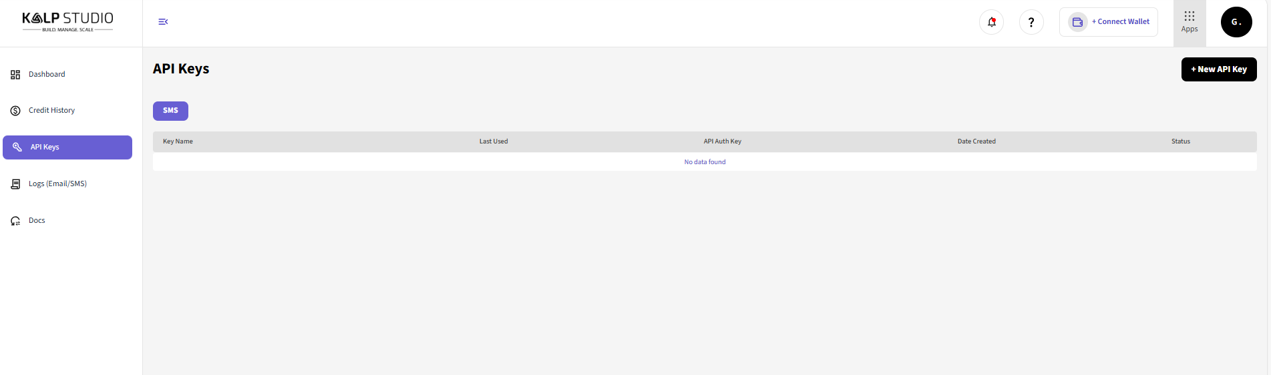Screen dimensions: 1271x375
Task: Select the SMS tab
Action: (x=170, y=111)
